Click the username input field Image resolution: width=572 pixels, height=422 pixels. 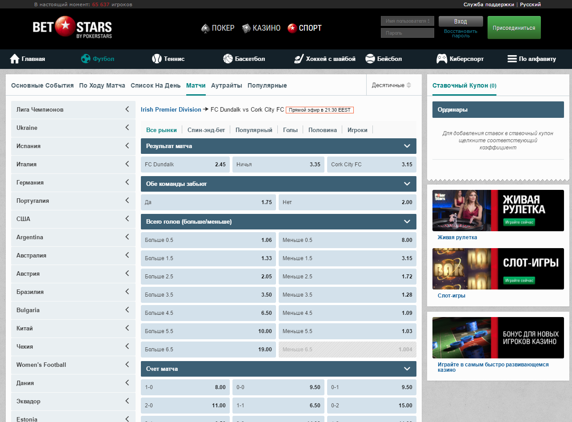(408, 21)
